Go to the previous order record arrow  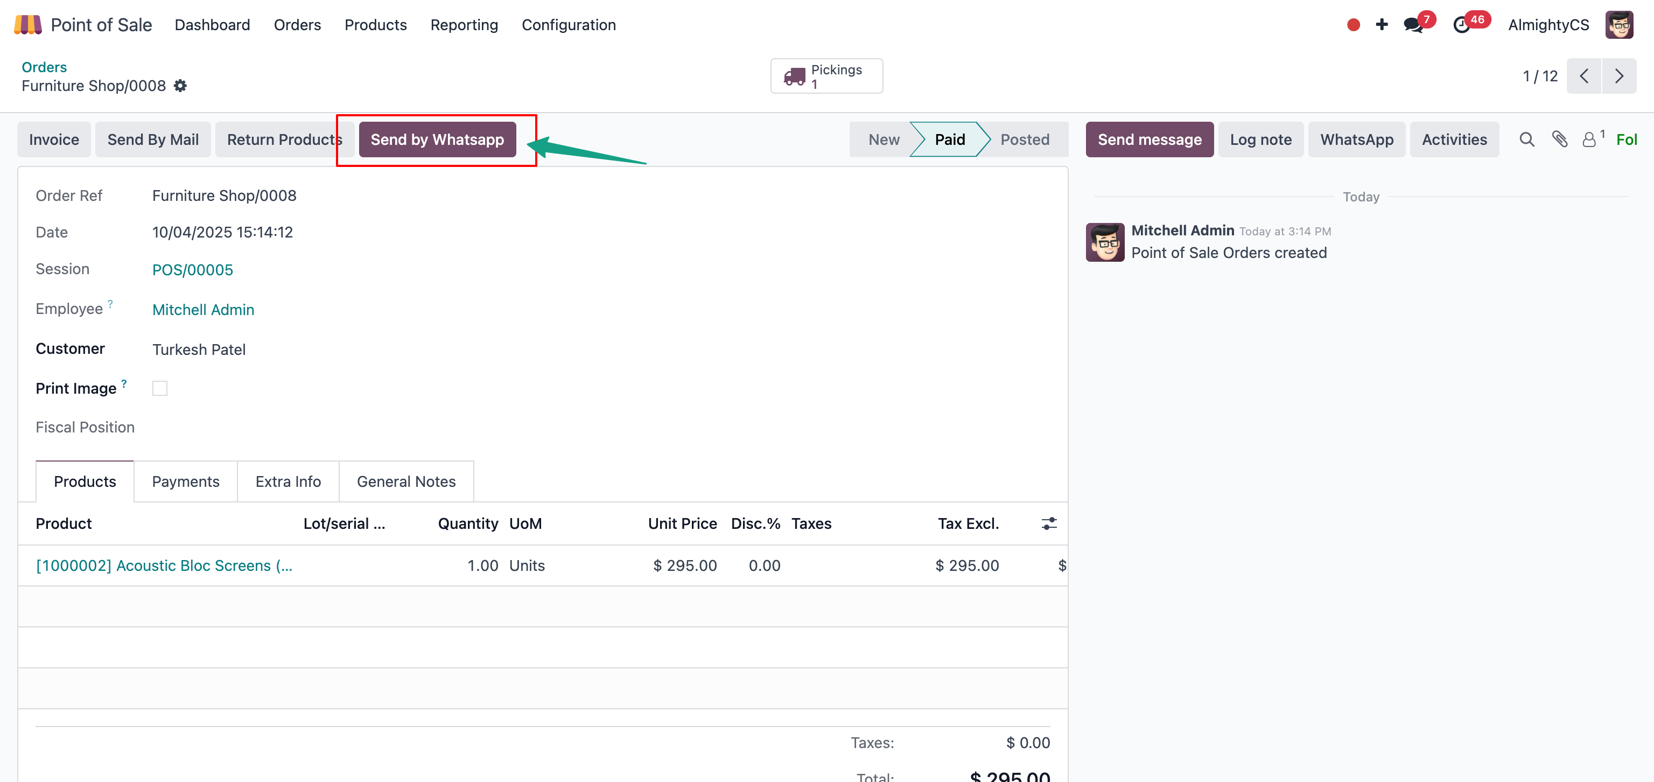(1583, 76)
